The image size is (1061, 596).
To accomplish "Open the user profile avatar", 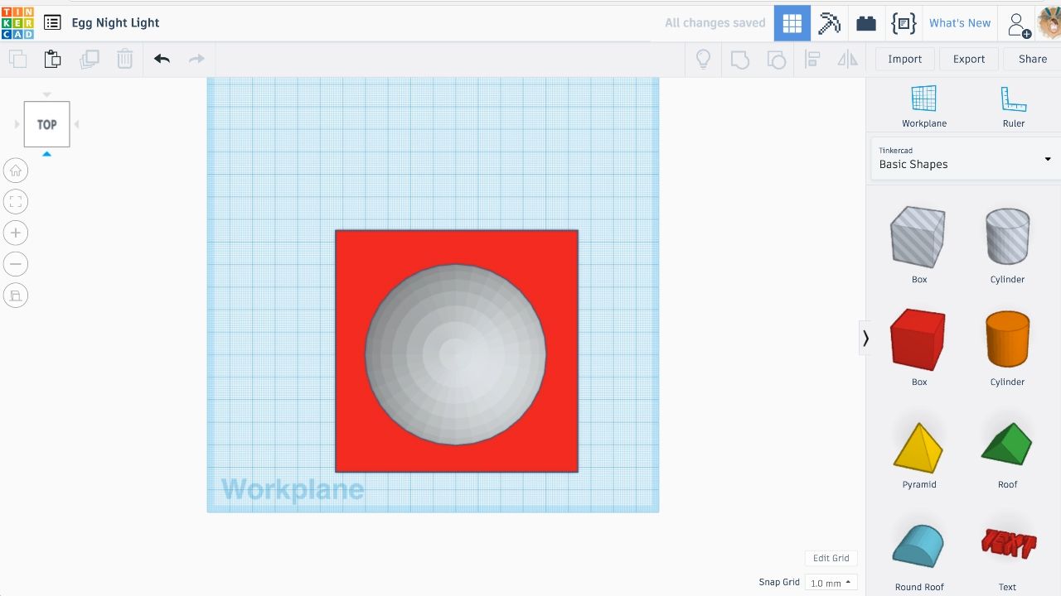I will 1049,23.
